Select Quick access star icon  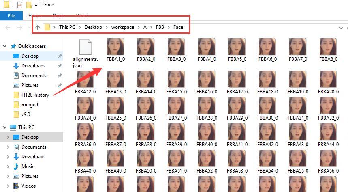[x=13, y=46]
